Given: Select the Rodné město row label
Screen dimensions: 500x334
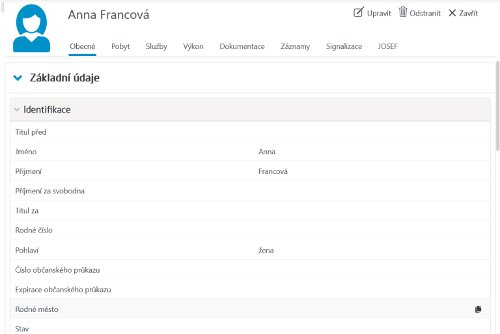Looking at the screenshot, I should click(36, 309).
